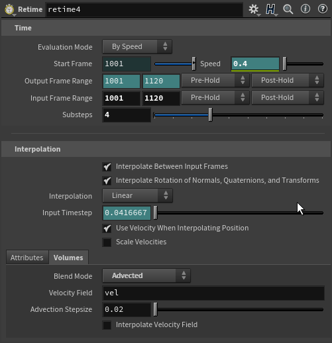Screen dimensions: 332x343
Task: Click the magnifier search parameters icon
Action: click(288, 9)
